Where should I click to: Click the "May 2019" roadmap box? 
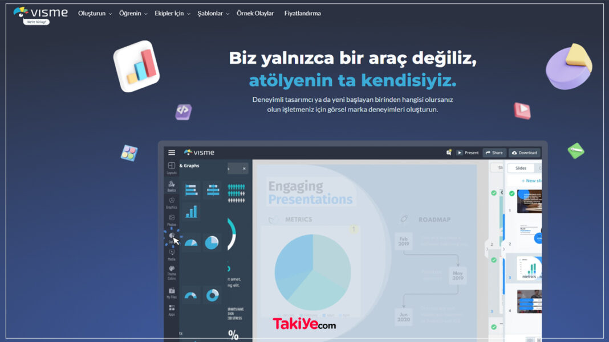[x=457, y=275]
